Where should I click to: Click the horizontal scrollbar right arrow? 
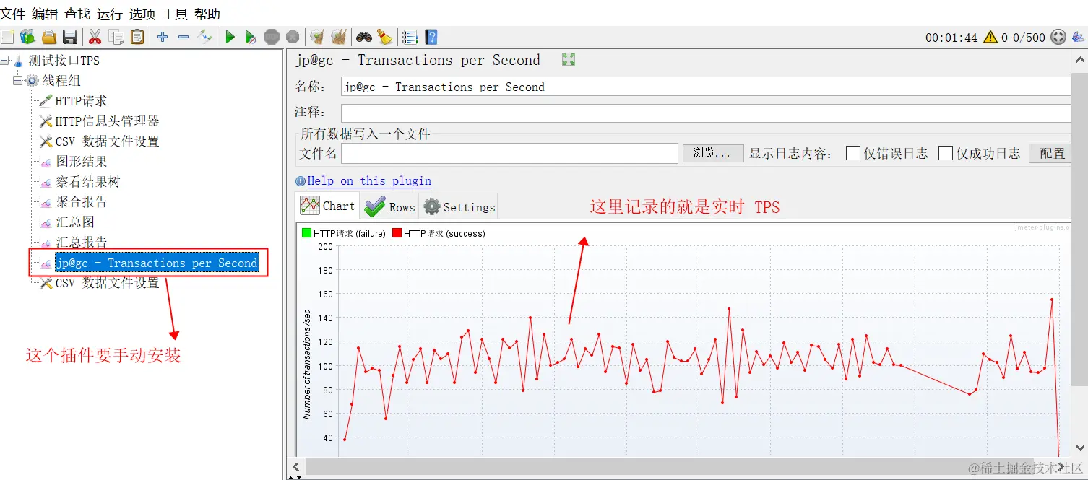pos(1062,466)
